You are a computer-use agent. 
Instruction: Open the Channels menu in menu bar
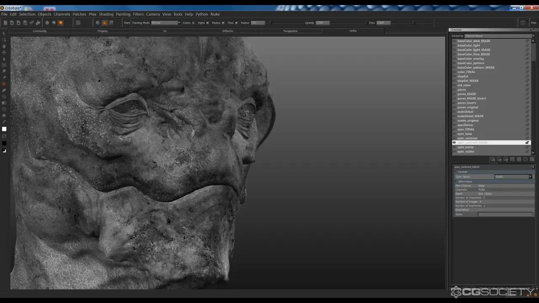pos(61,14)
